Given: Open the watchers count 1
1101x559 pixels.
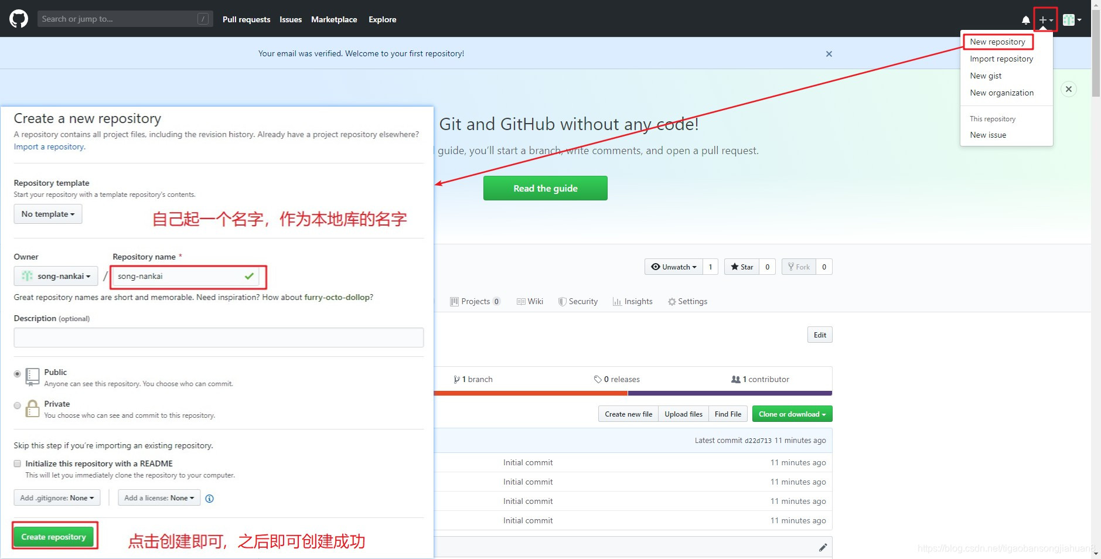Looking at the screenshot, I should 710,267.
